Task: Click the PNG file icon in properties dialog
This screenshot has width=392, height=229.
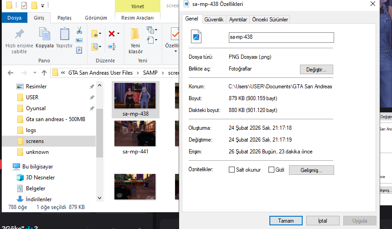Action: pos(196,36)
